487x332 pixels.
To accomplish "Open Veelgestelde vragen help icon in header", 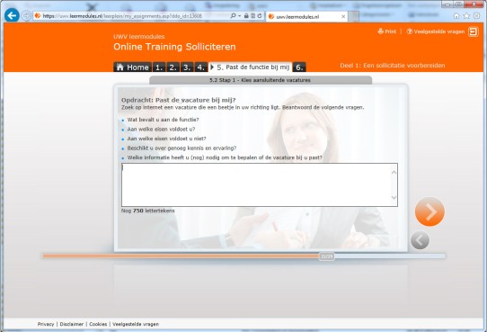I will 410,31.
